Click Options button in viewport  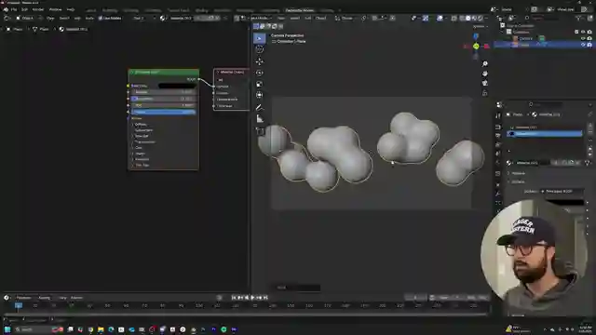click(480, 27)
